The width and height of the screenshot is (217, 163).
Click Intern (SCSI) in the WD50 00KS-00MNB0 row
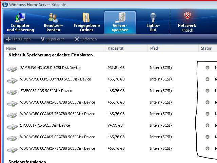click(161, 79)
